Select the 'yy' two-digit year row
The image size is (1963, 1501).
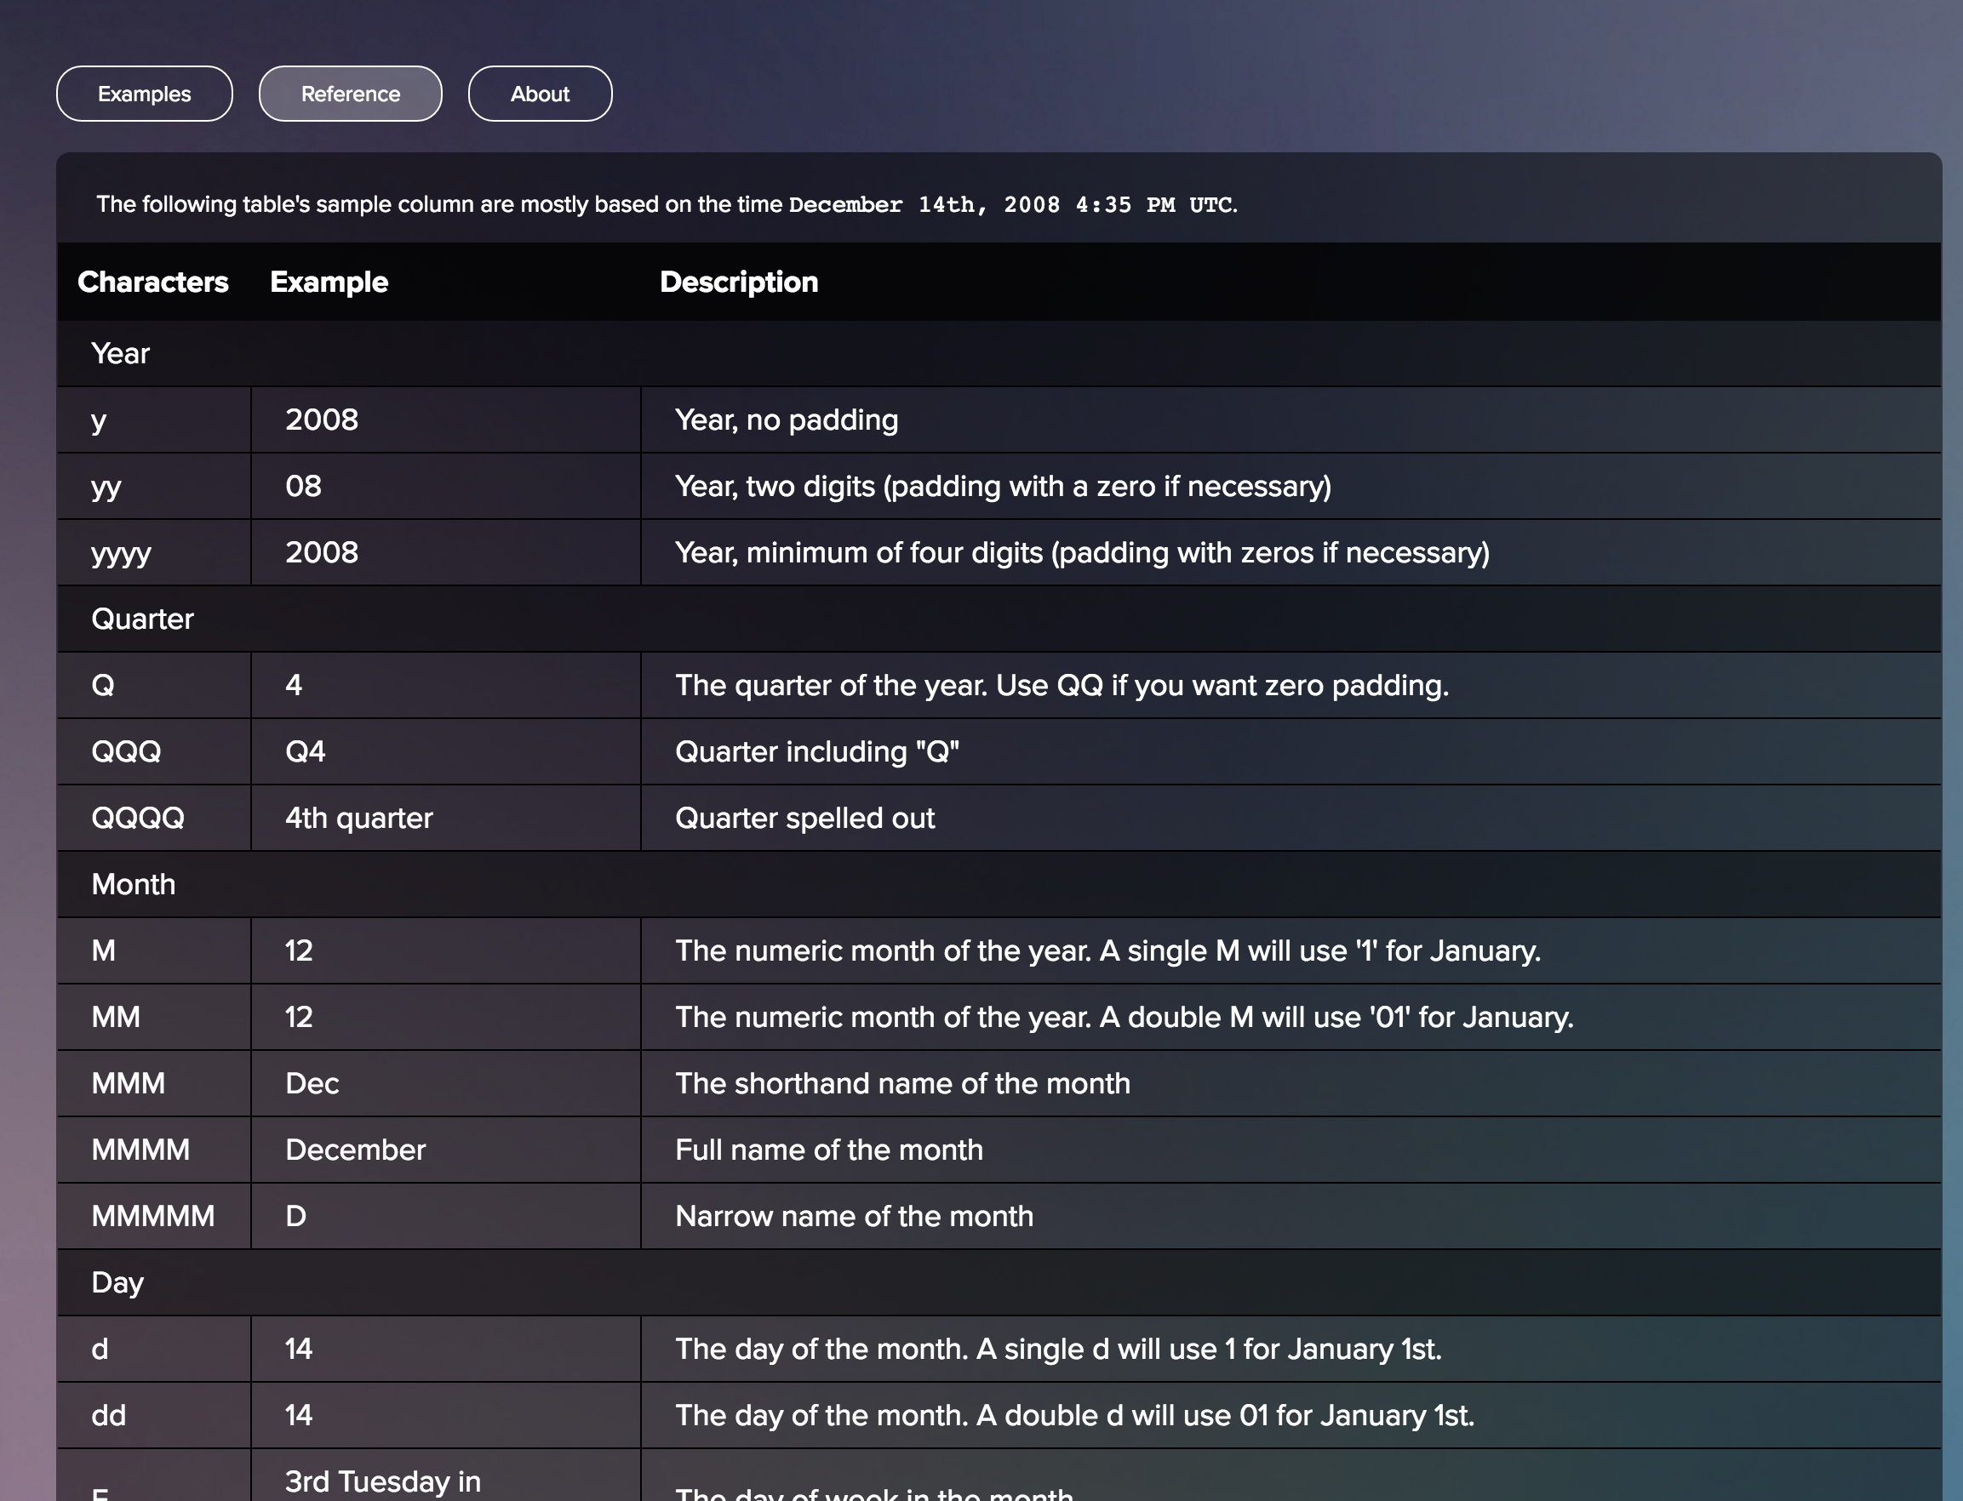pyautogui.click(x=152, y=486)
